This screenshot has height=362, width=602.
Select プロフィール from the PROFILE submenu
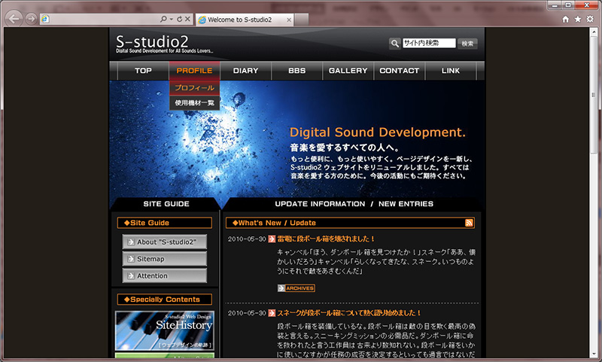pyautogui.click(x=194, y=88)
